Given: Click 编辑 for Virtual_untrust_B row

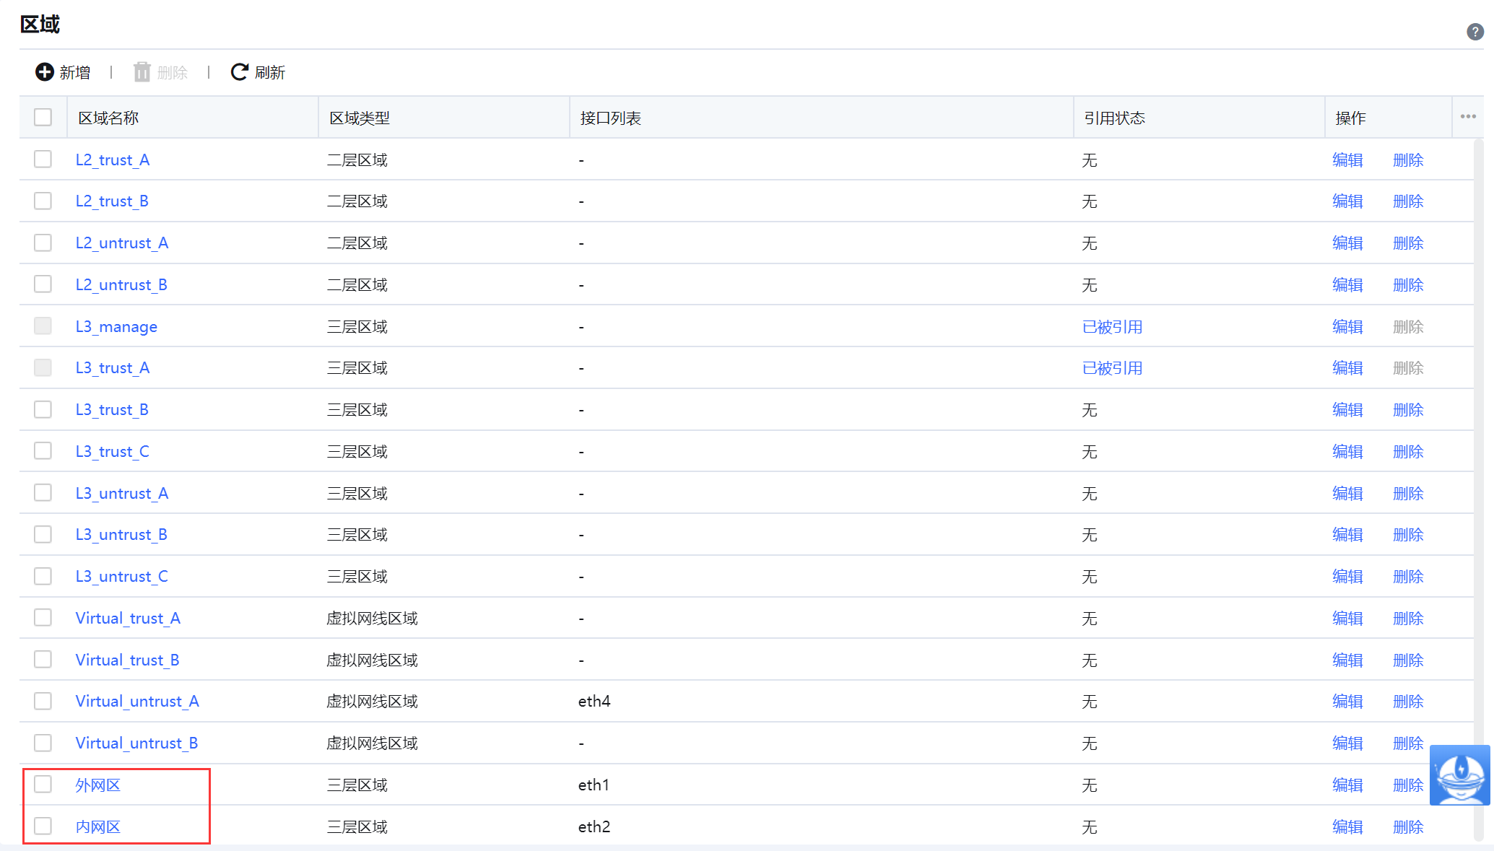Looking at the screenshot, I should click(1347, 743).
